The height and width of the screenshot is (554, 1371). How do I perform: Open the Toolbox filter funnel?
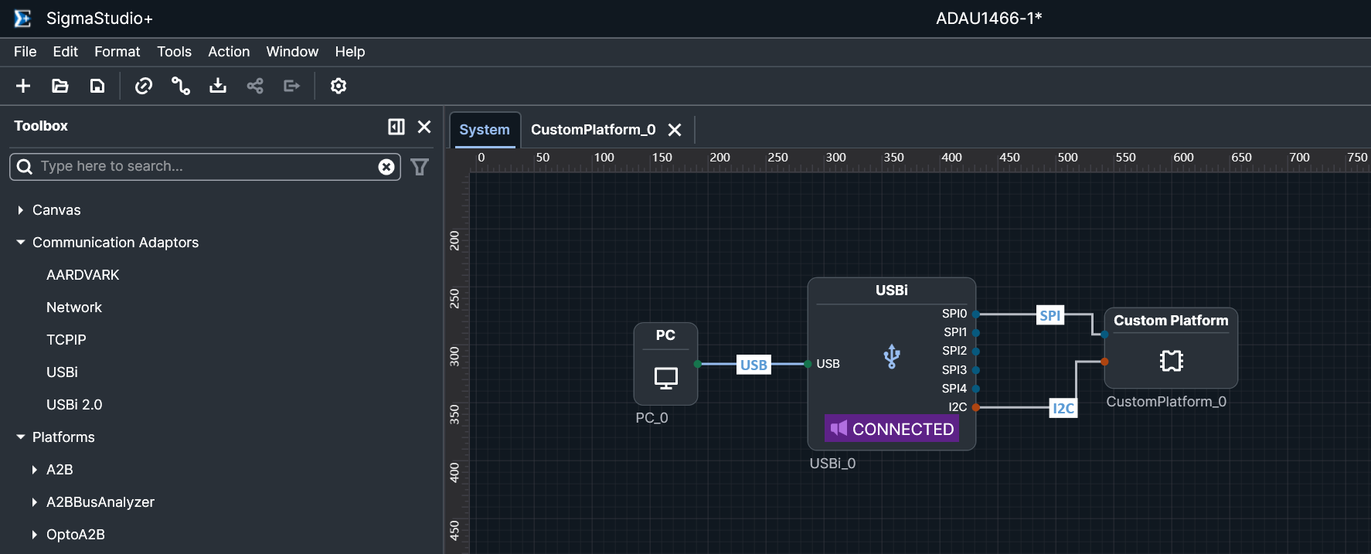click(420, 167)
